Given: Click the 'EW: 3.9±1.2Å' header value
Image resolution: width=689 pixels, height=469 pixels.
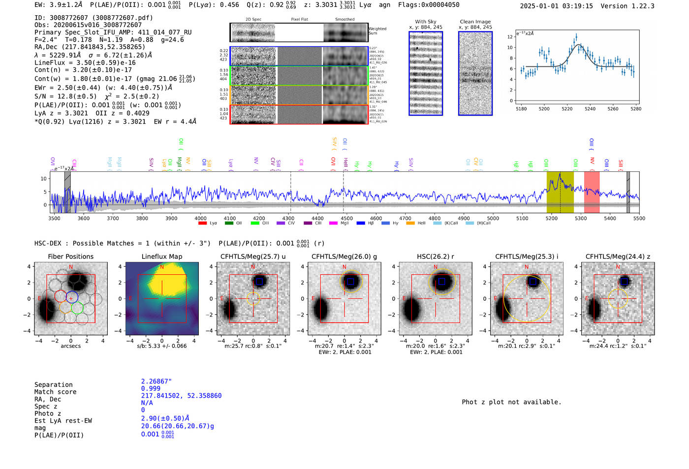Looking at the screenshot, I should pos(58,5).
